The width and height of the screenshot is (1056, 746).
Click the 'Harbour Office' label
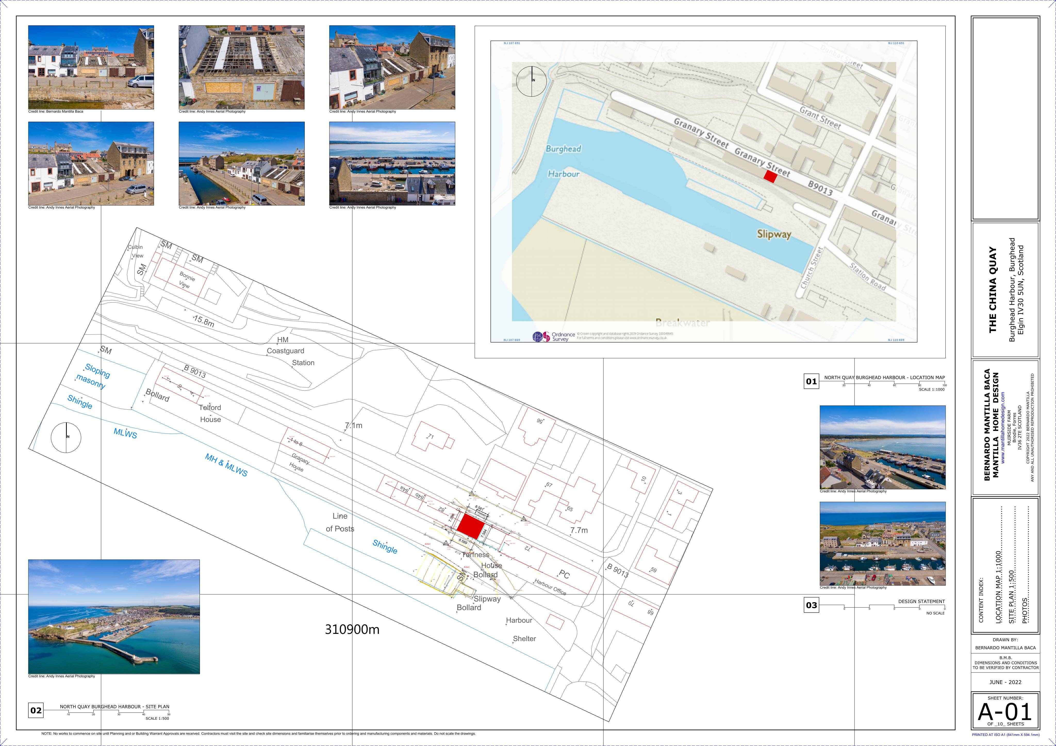click(x=550, y=587)
